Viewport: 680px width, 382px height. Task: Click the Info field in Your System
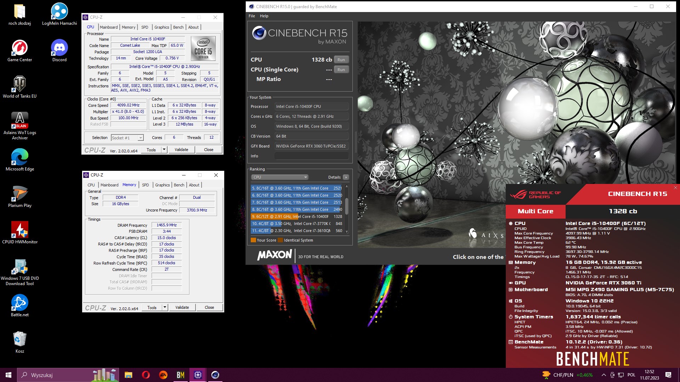tap(312, 156)
